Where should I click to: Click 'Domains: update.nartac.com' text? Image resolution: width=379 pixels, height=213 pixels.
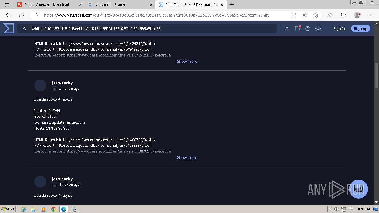pyautogui.click(x=60, y=122)
